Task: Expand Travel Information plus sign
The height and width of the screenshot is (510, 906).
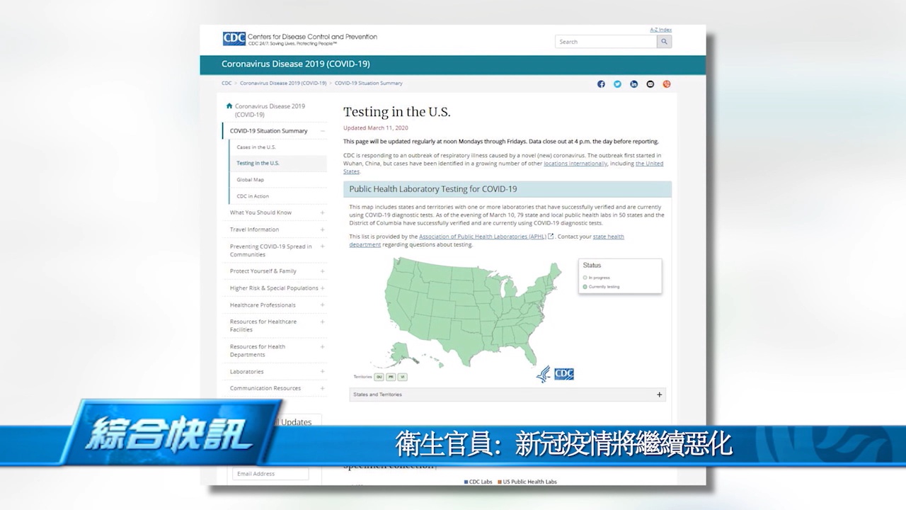Action: point(323,229)
